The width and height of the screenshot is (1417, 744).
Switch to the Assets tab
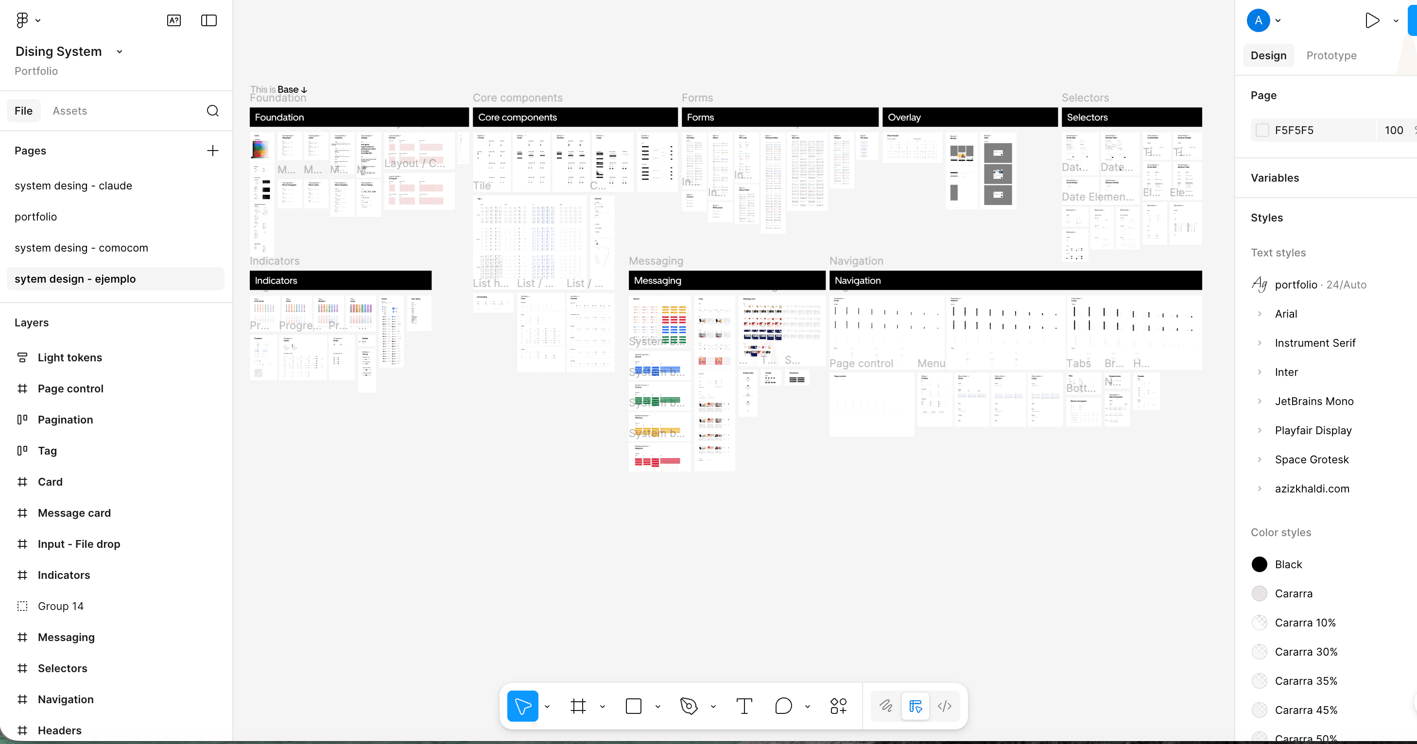(x=70, y=111)
